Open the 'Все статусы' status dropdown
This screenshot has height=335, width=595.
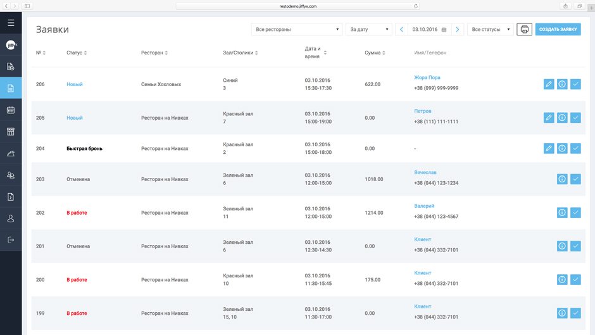point(490,30)
